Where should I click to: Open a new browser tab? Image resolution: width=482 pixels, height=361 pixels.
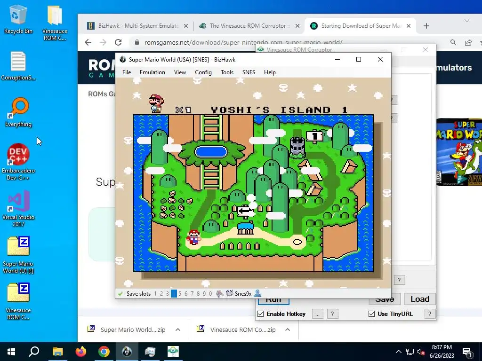[x=426, y=26]
